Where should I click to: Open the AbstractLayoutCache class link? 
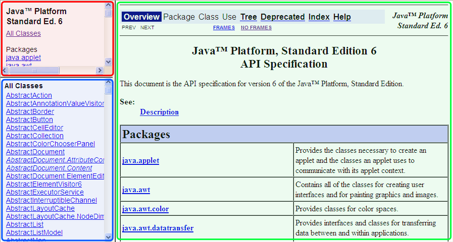pos(40,209)
